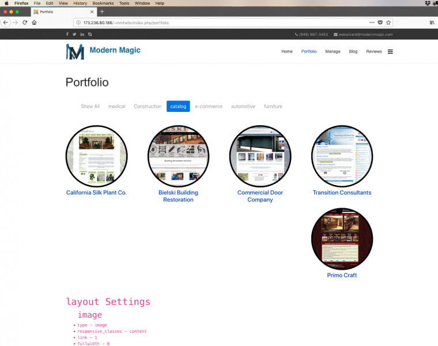
Task: Click Commercial Door Company title link
Action: pyautogui.click(x=260, y=196)
